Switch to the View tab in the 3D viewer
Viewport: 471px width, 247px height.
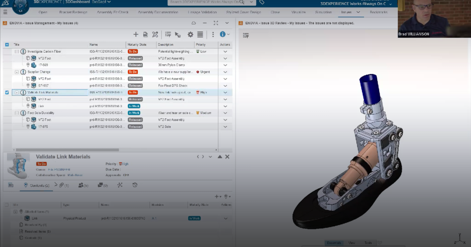pyautogui.click(x=352, y=243)
